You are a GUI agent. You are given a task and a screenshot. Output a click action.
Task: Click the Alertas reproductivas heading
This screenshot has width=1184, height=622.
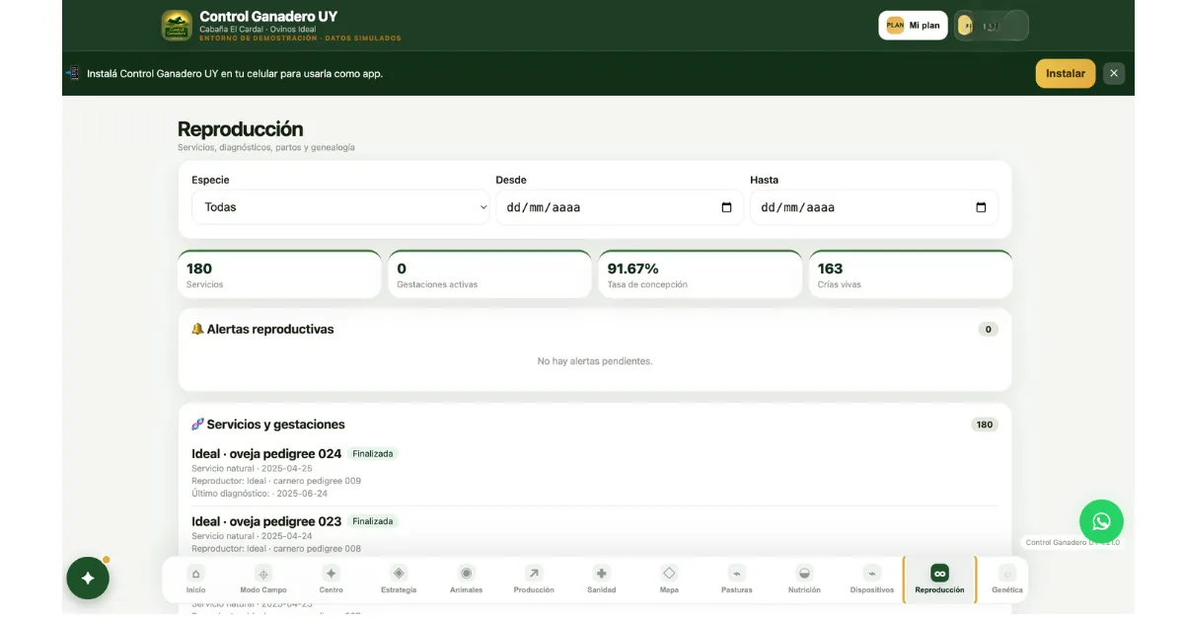click(x=262, y=329)
